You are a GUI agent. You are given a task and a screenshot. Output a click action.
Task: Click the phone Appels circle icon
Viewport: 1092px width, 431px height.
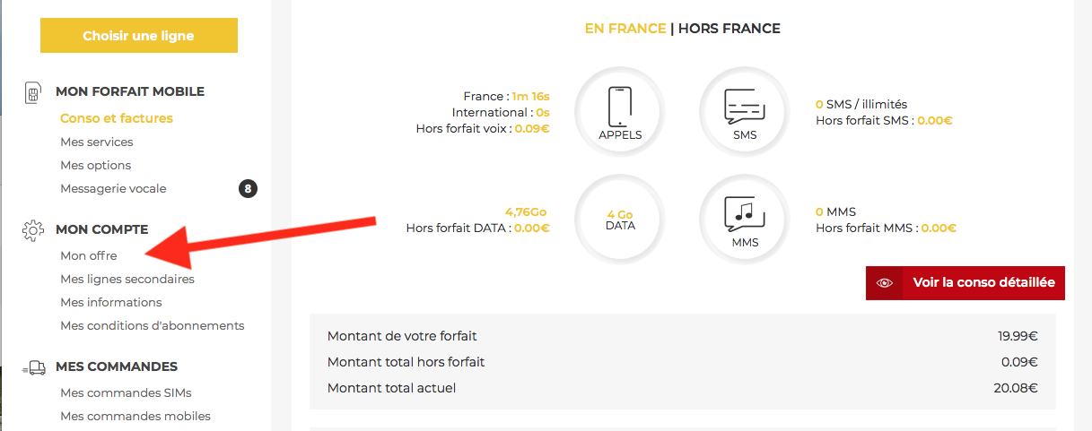coord(620,111)
